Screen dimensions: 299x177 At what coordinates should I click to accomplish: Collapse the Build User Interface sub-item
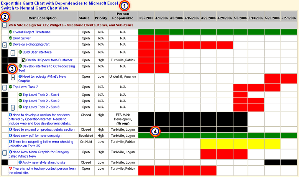pyautogui.click(x=13, y=53)
